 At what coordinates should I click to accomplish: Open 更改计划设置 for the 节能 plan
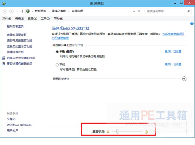[173, 64]
